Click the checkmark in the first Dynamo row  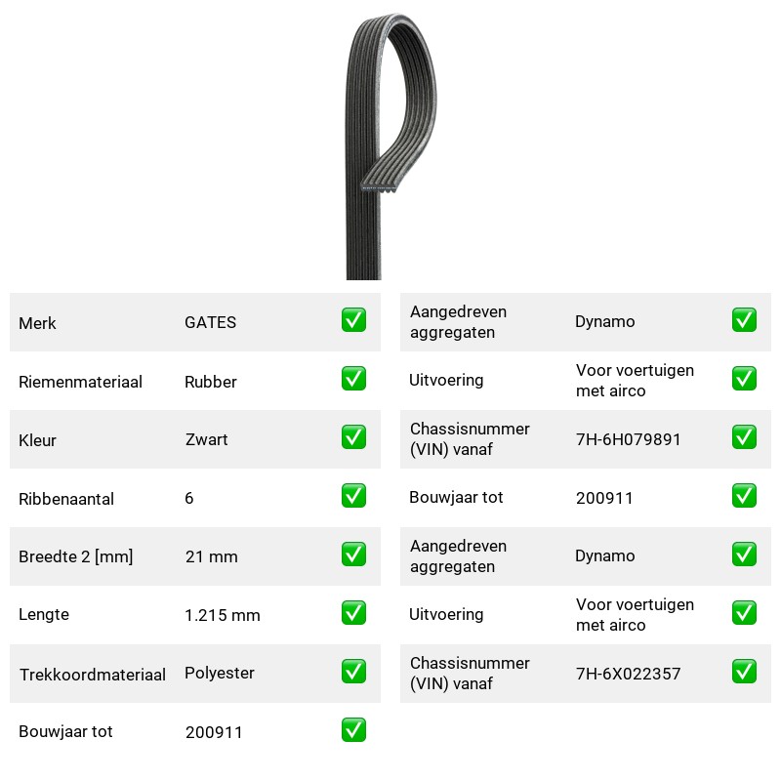744,320
